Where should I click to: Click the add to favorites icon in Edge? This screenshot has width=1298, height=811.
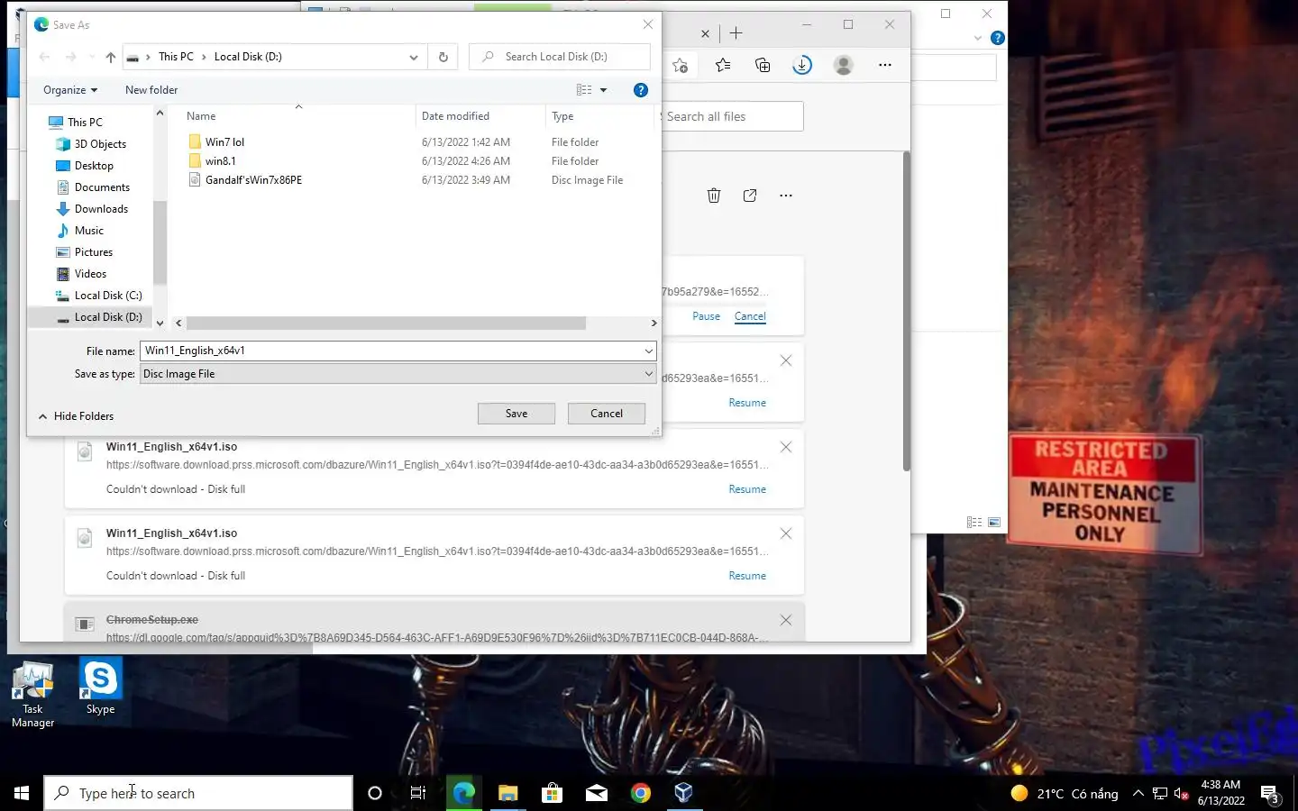click(681, 65)
